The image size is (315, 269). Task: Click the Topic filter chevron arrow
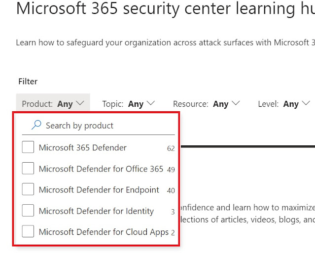pyautogui.click(x=151, y=103)
